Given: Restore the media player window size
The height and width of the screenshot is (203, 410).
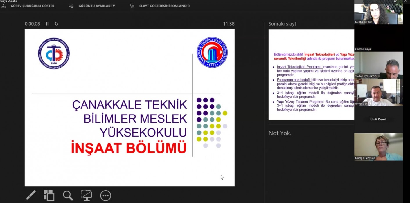Looking at the screenshot, I should click(x=395, y=1).
